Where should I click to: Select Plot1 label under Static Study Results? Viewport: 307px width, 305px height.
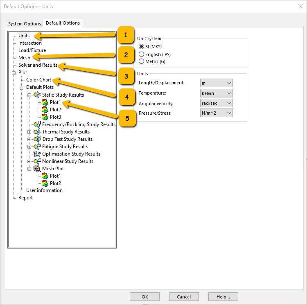point(55,102)
